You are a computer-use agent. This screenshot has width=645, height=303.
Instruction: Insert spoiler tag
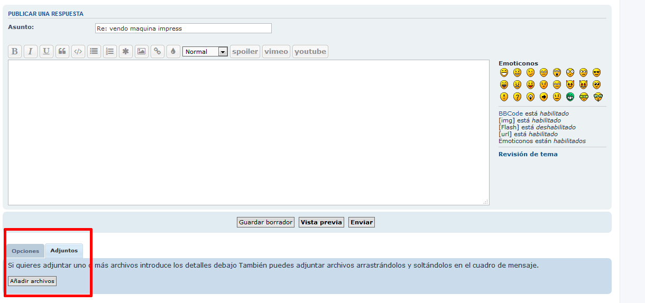[x=245, y=51]
